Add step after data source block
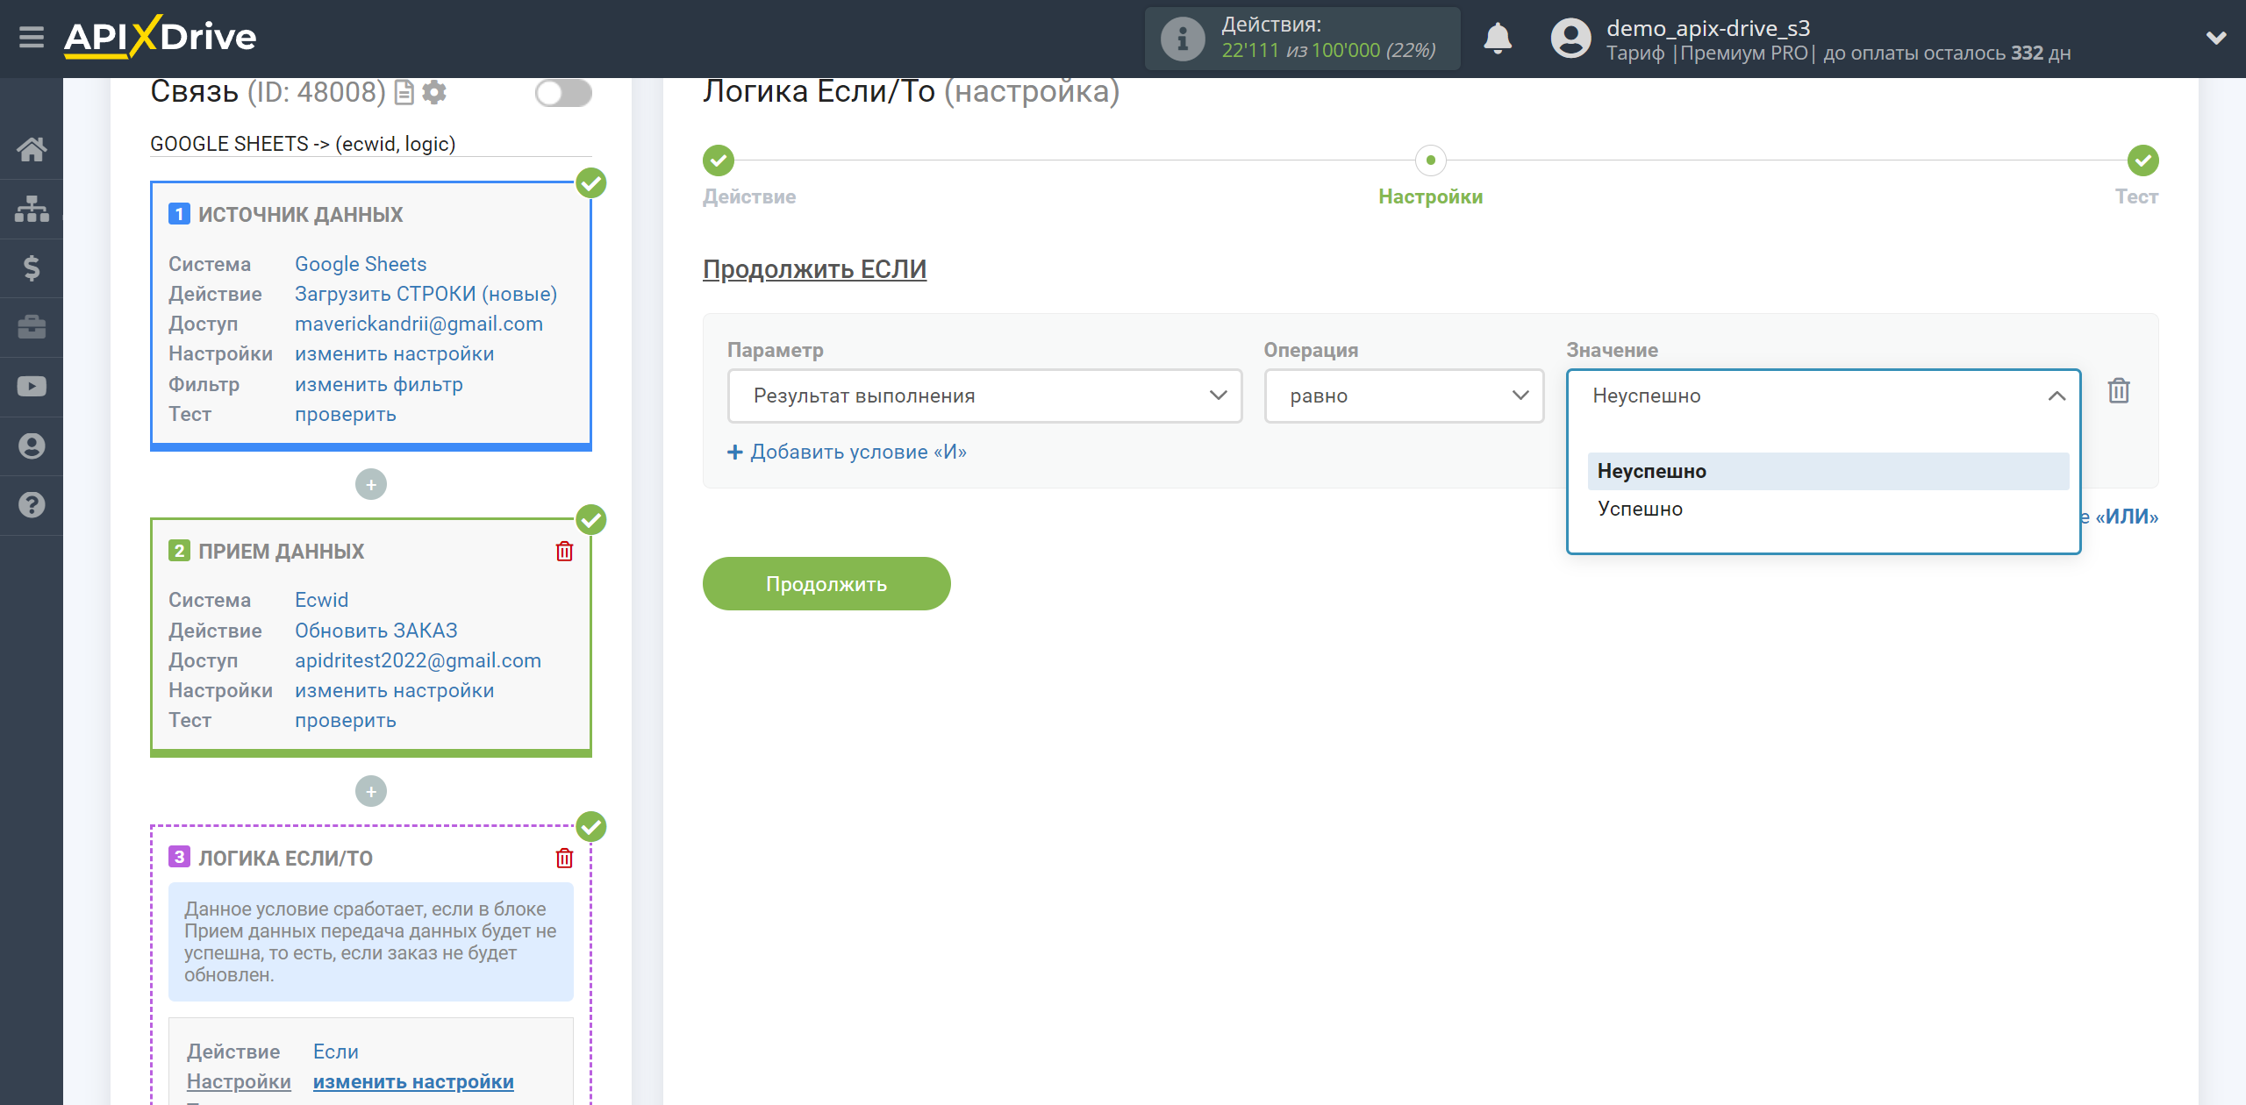The height and width of the screenshot is (1105, 2246). [x=370, y=484]
